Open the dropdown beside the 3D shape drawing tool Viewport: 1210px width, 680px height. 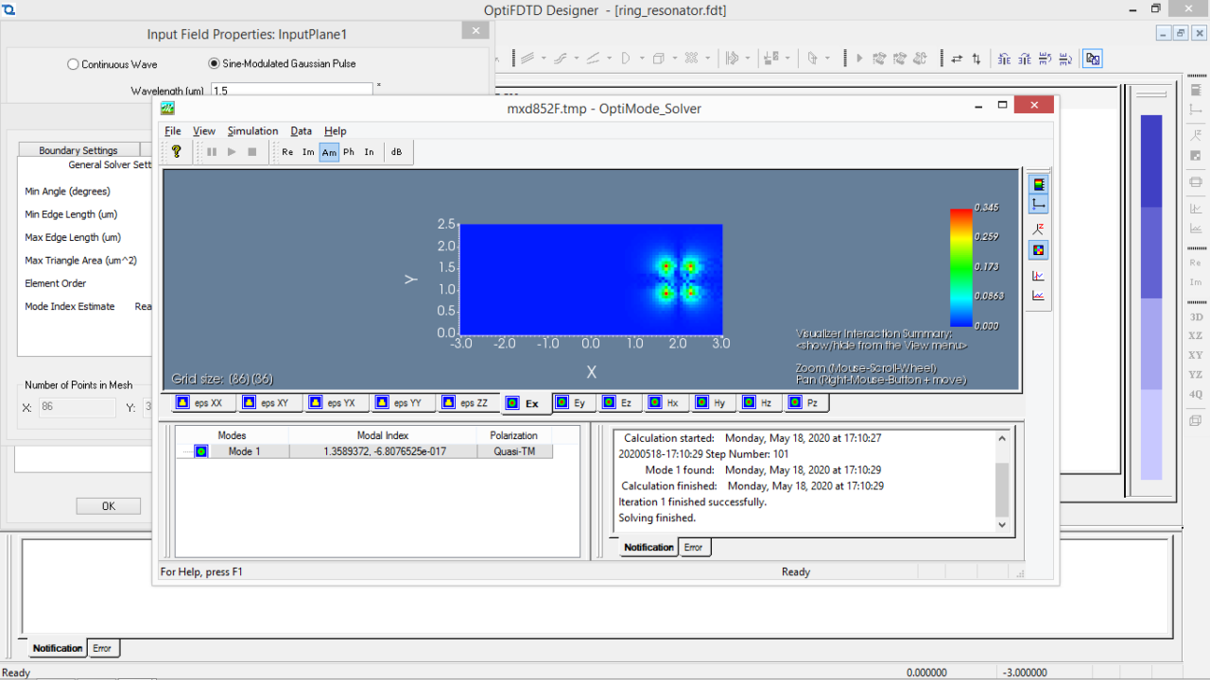(x=674, y=59)
